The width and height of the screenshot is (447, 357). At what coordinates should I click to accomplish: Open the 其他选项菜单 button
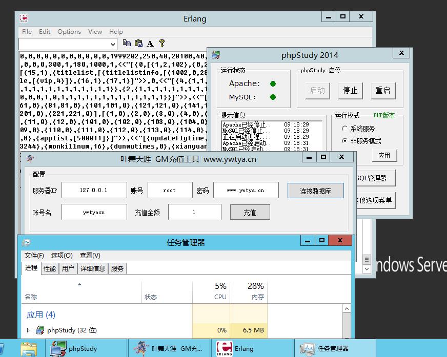click(x=375, y=200)
